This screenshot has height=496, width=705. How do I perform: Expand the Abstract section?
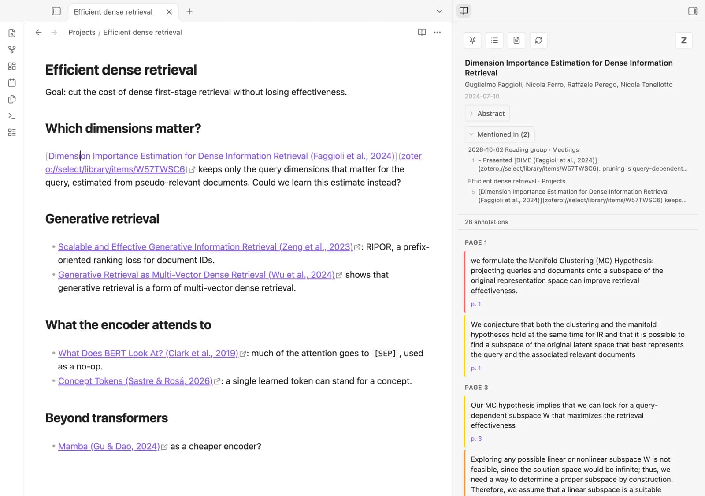pyautogui.click(x=487, y=113)
